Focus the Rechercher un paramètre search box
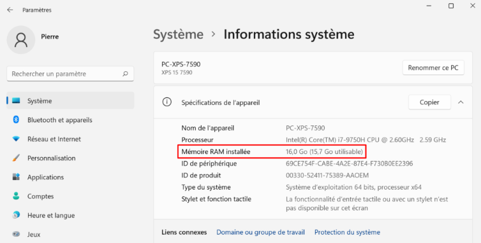Image resolution: width=481 pixels, height=243 pixels. (x=70, y=74)
